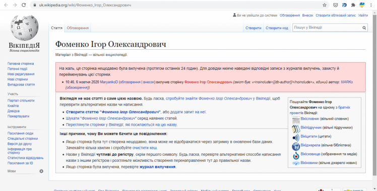The image size is (377, 191).
Task: Open the Довідка link
Action: pos(14,111)
